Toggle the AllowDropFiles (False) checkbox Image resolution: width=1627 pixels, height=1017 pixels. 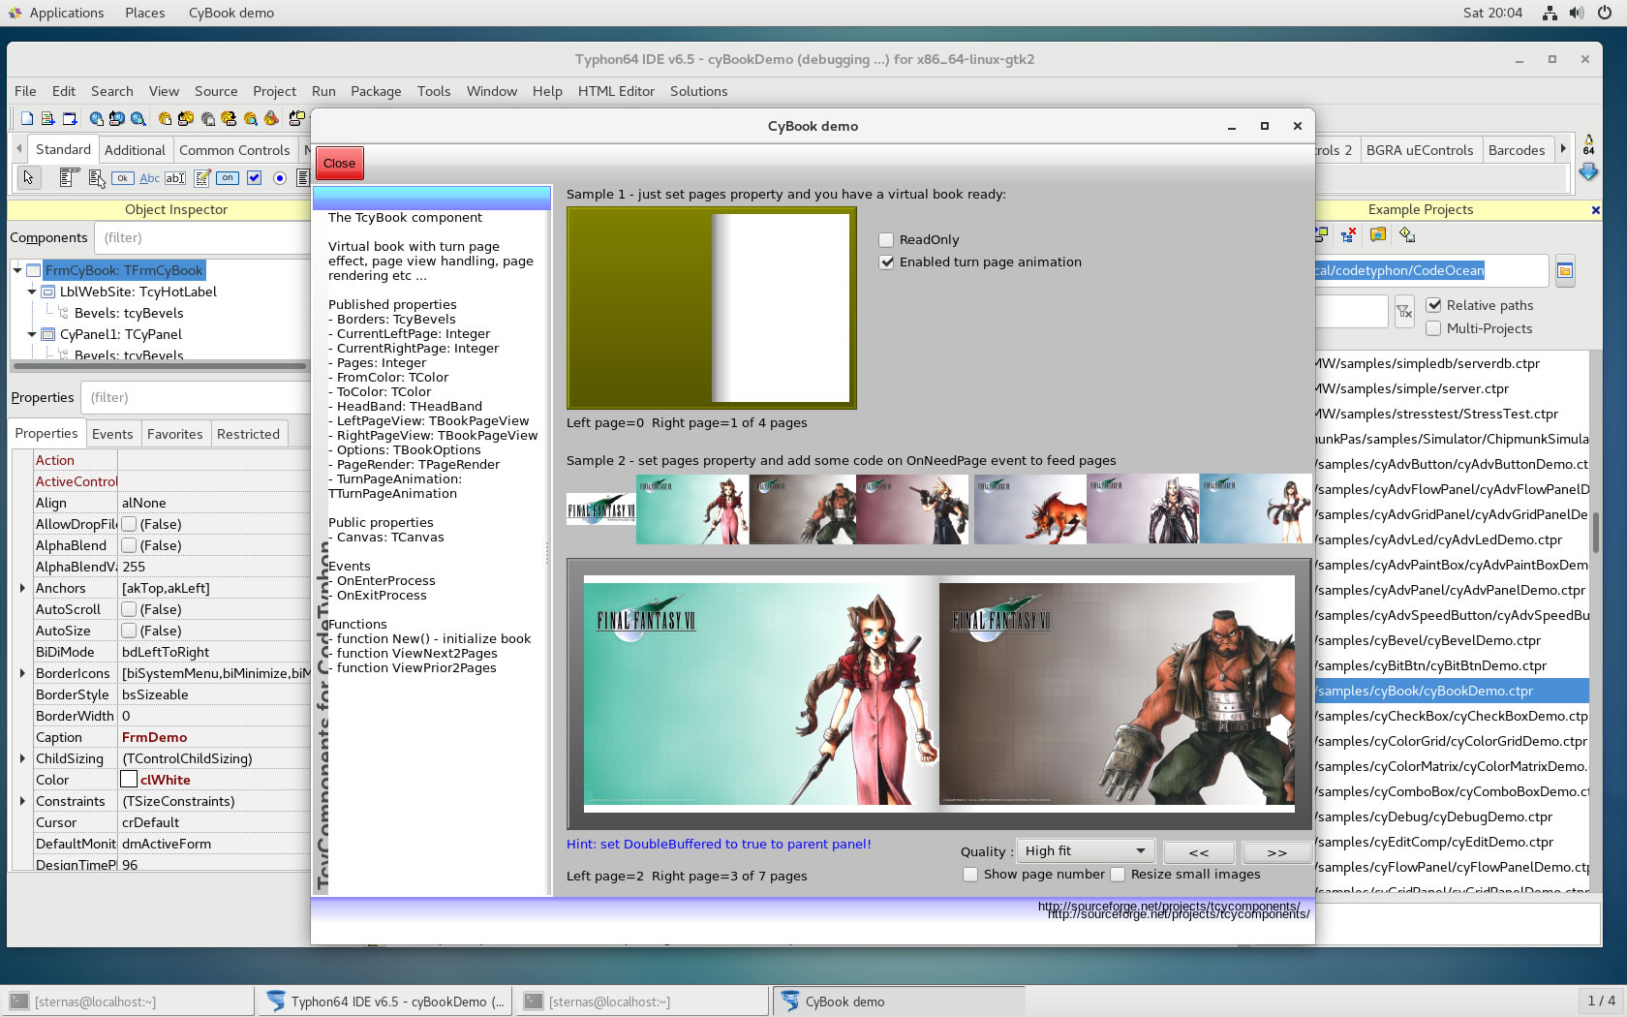pyautogui.click(x=129, y=524)
